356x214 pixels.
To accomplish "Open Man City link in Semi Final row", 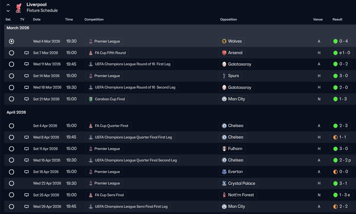I will pyautogui.click(x=233, y=206).
